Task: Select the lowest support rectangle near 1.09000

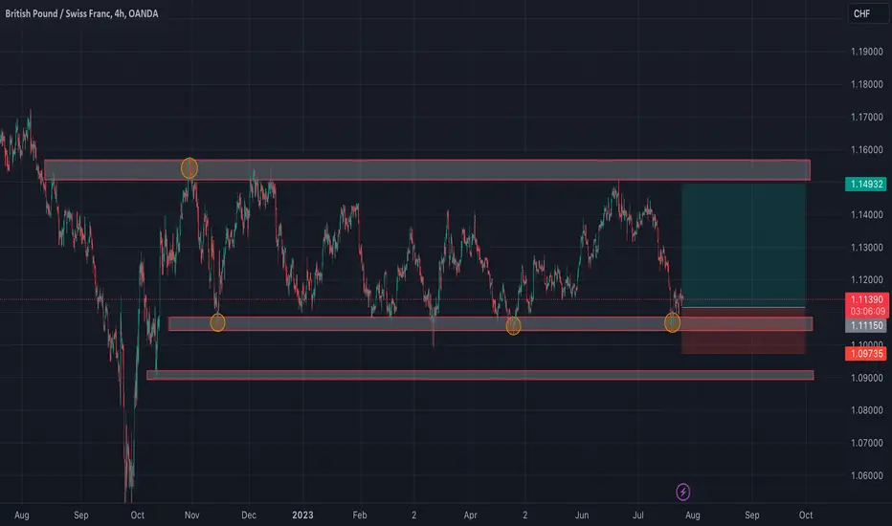Action: tap(480, 375)
